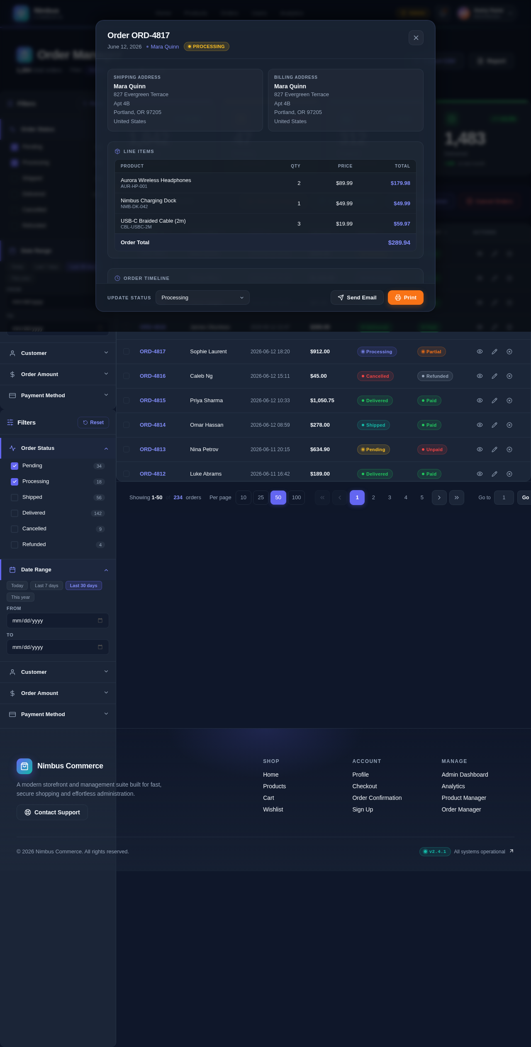
Task: Set per page to 25
Action: tap(261, 498)
